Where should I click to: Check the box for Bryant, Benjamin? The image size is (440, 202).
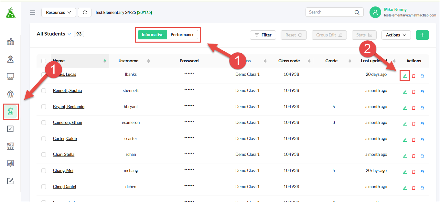tap(44, 106)
